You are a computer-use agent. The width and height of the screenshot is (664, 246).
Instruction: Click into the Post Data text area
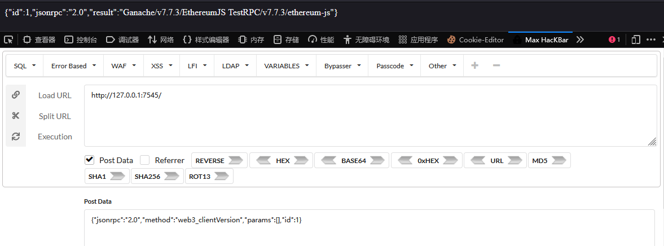coord(370,228)
